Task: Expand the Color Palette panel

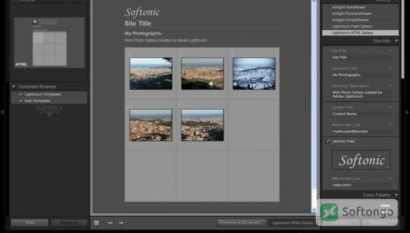Action: coord(396,195)
